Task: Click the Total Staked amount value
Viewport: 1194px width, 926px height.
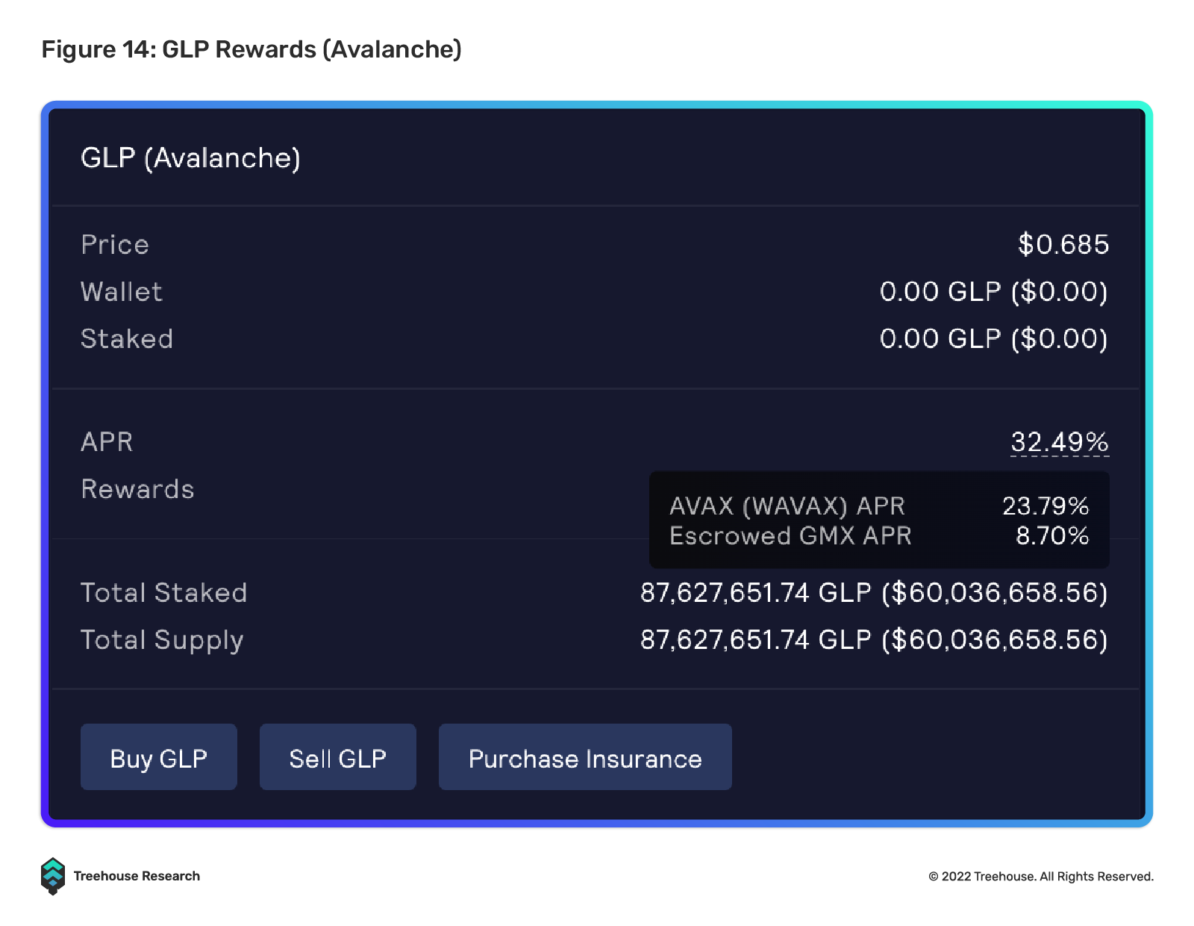Action: pos(875,593)
